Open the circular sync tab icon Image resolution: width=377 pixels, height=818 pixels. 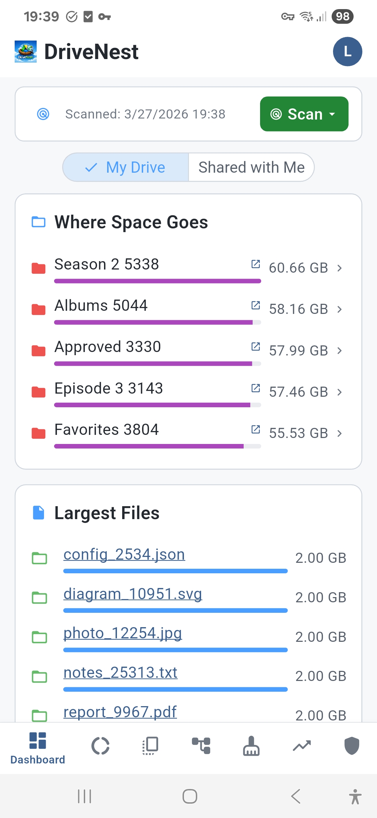click(101, 746)
